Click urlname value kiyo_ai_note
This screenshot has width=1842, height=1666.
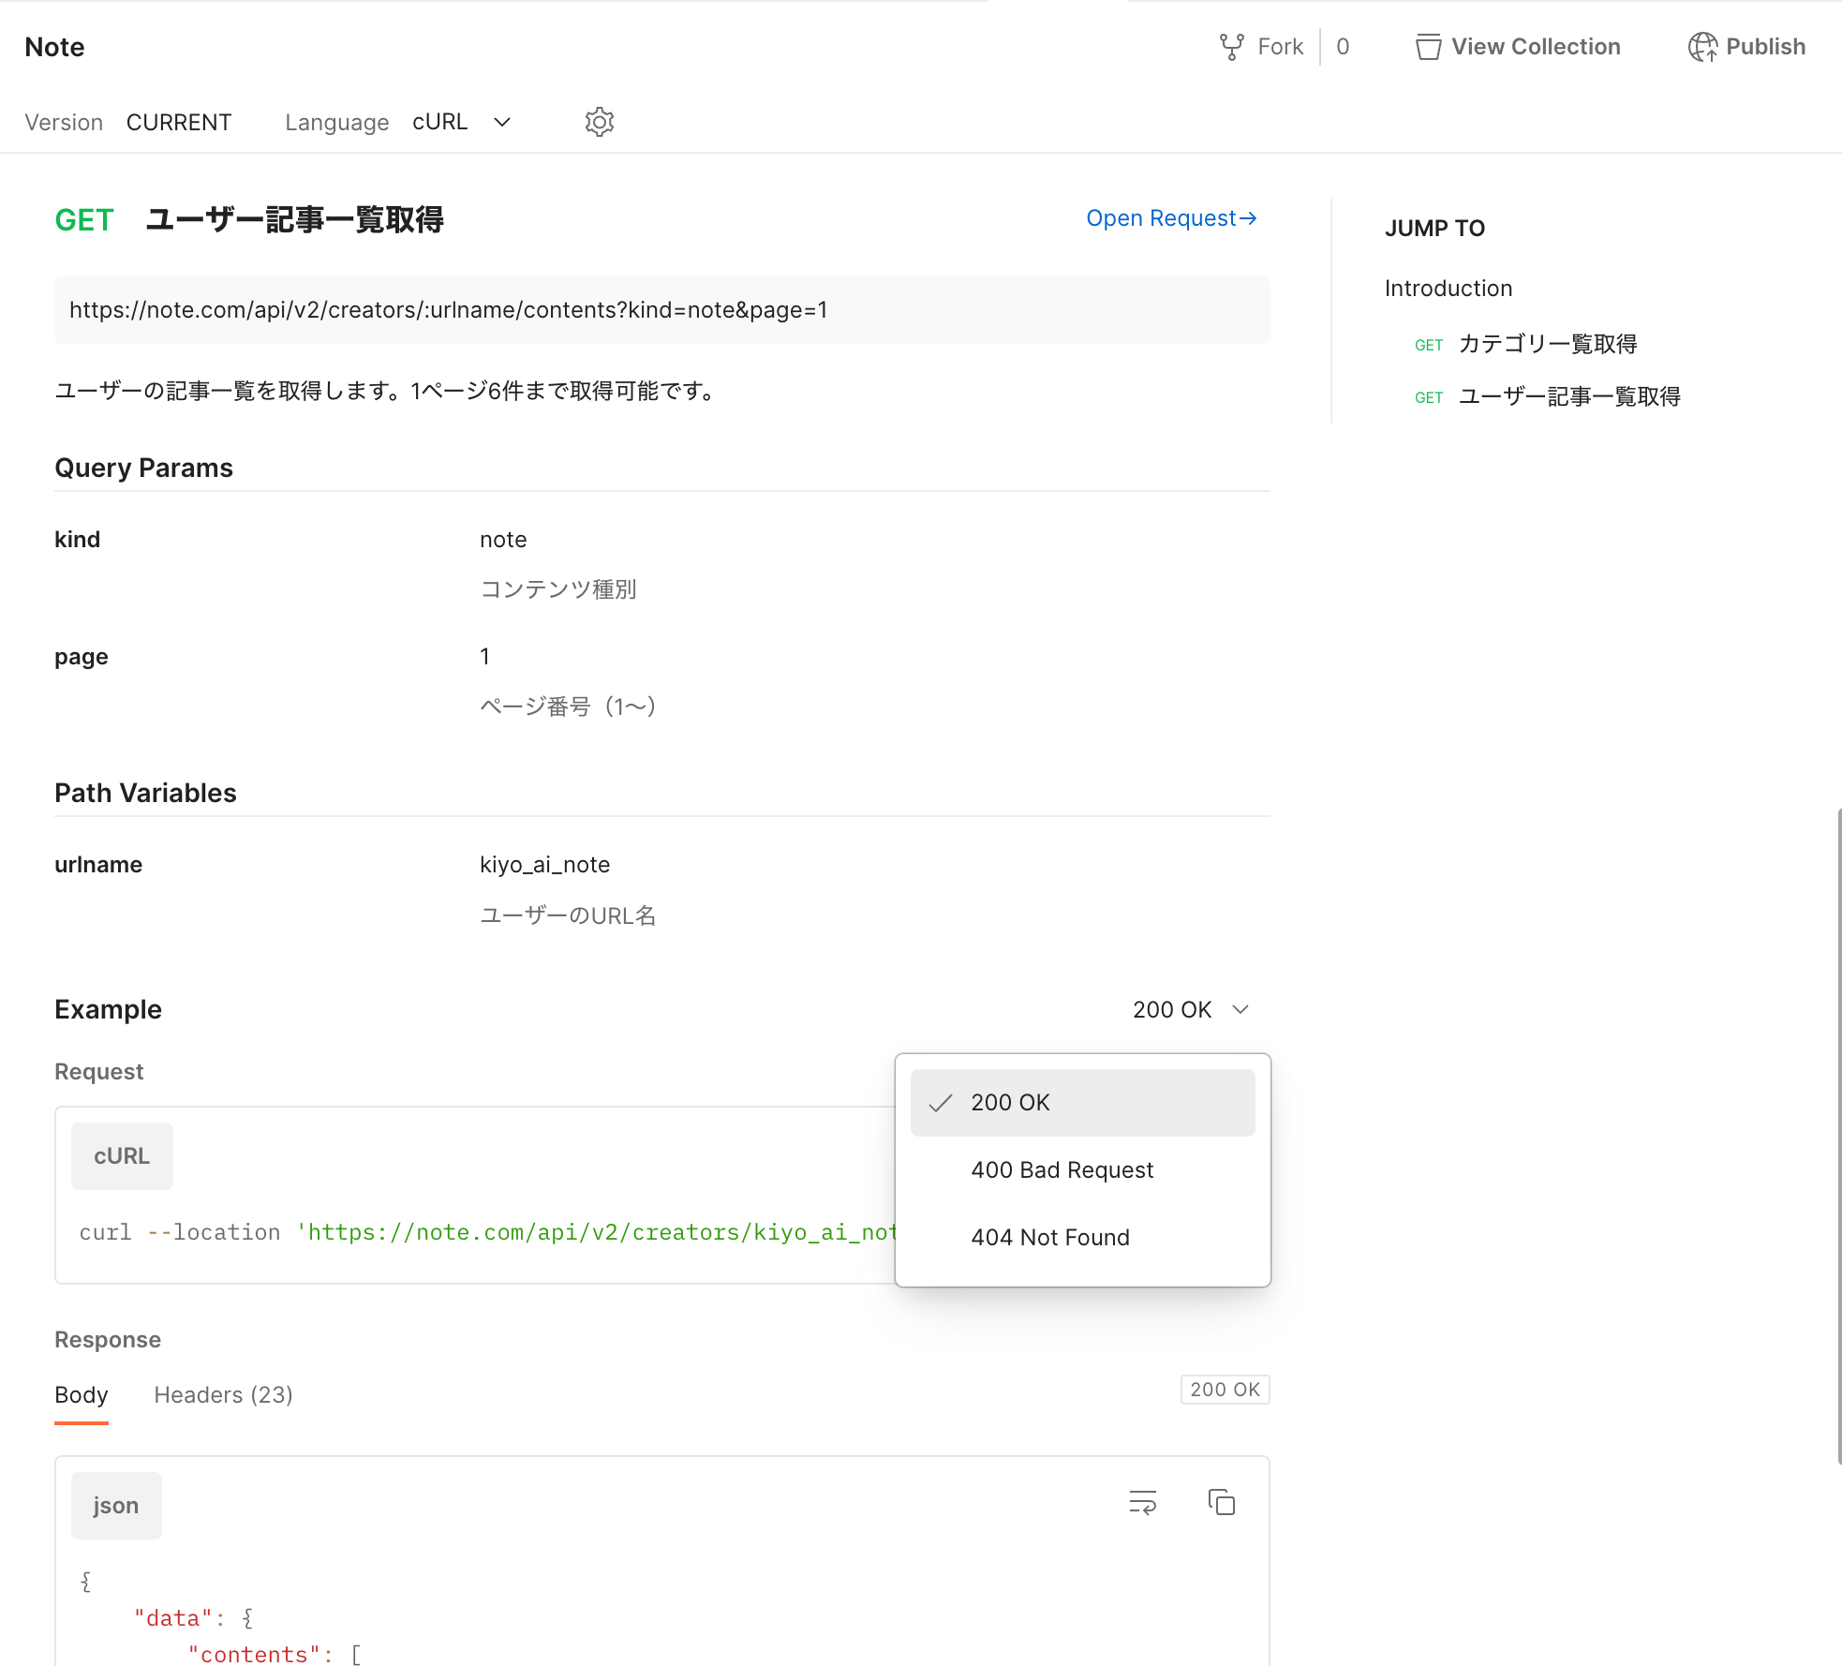click(545, 865)
